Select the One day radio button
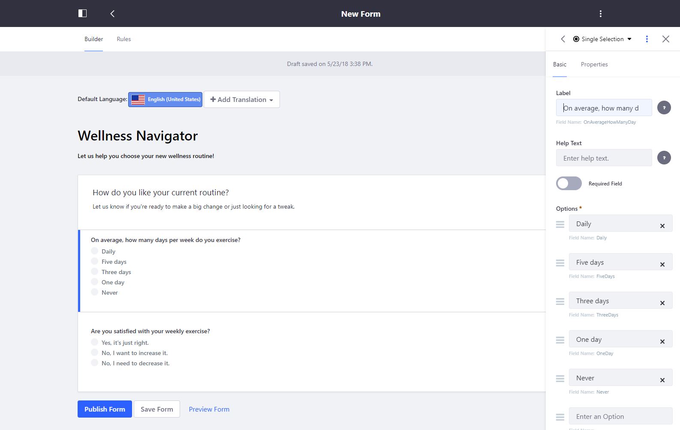 pyautogui.click(x=94, y=282)
